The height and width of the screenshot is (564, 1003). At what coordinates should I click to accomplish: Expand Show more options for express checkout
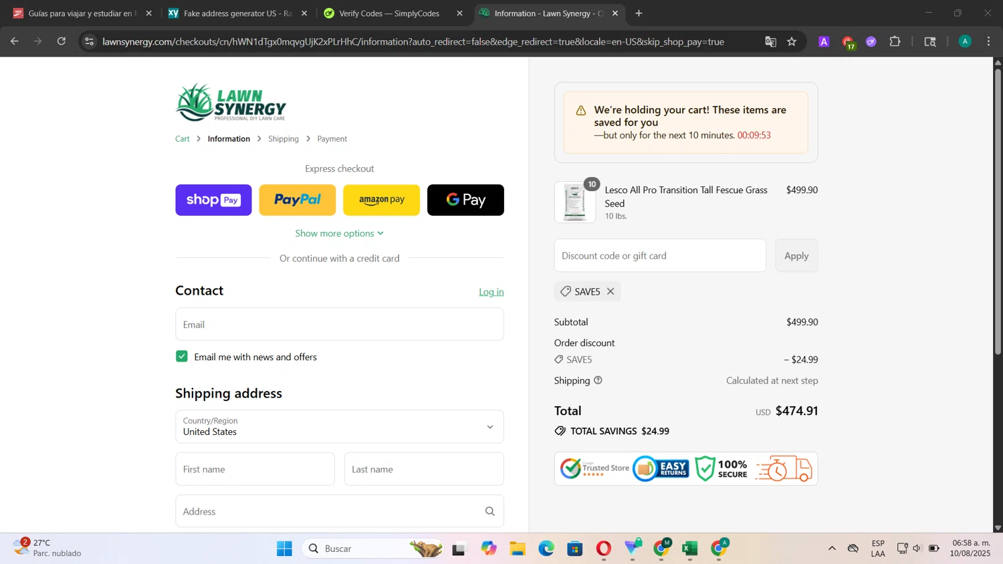click(x=340, y=233)
